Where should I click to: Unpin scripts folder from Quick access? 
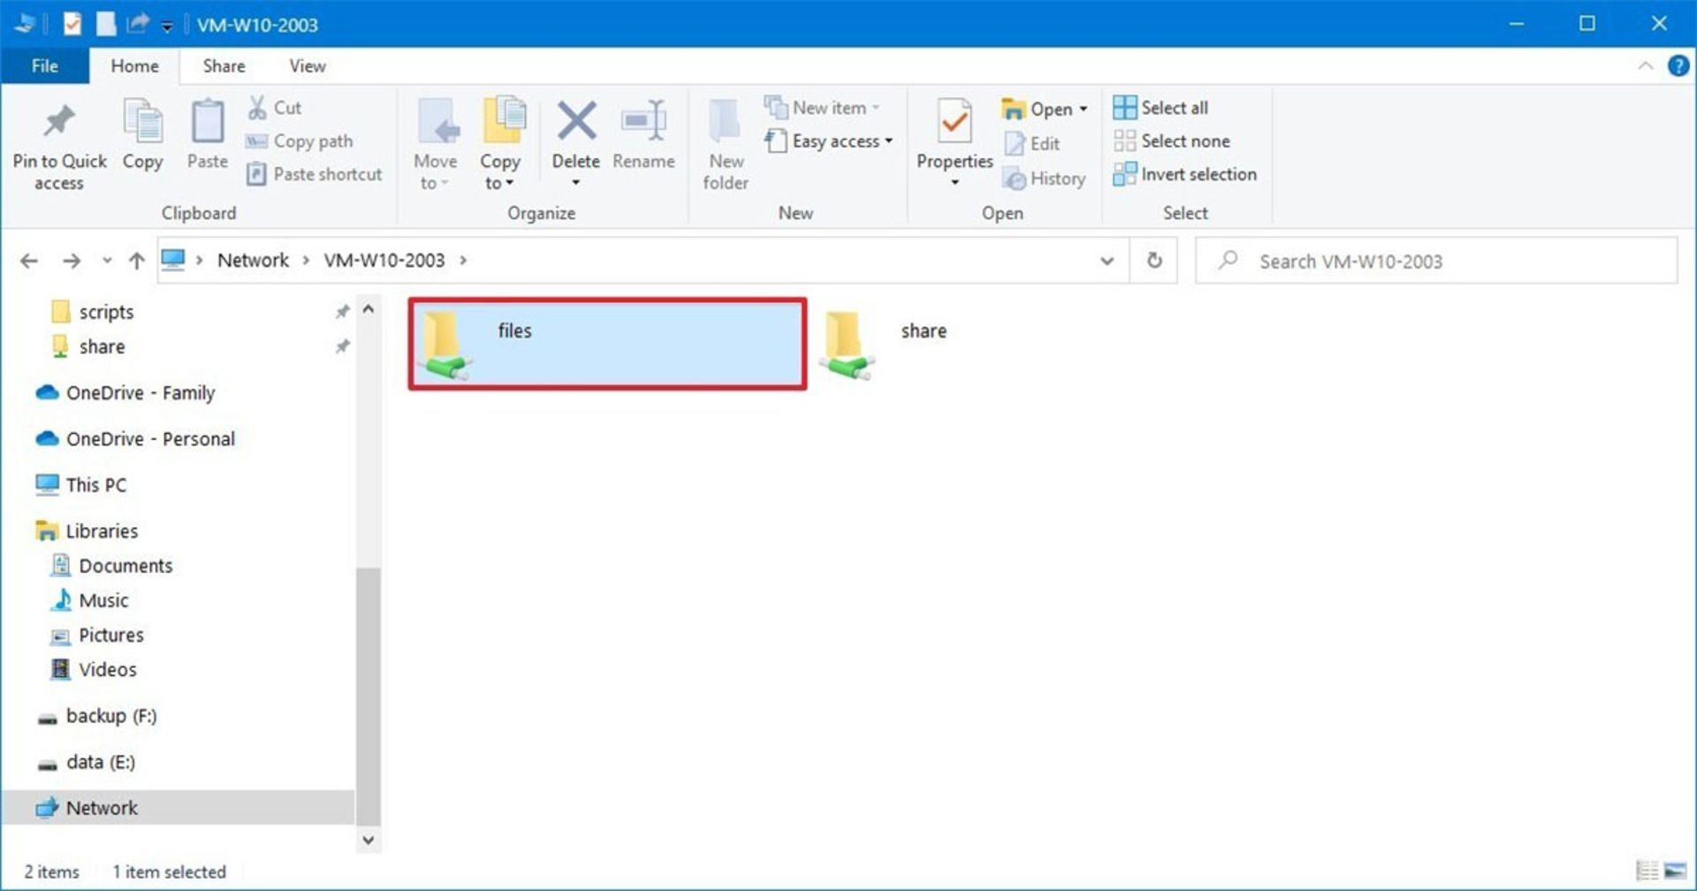click(342, 312)
